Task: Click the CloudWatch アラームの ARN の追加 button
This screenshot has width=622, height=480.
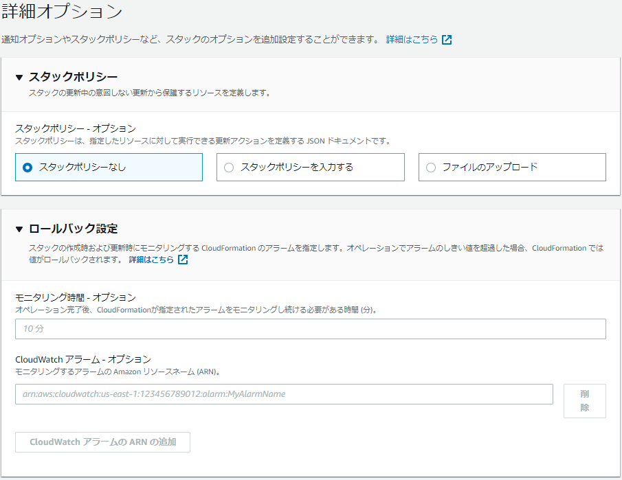Action: tap(102, 442)
